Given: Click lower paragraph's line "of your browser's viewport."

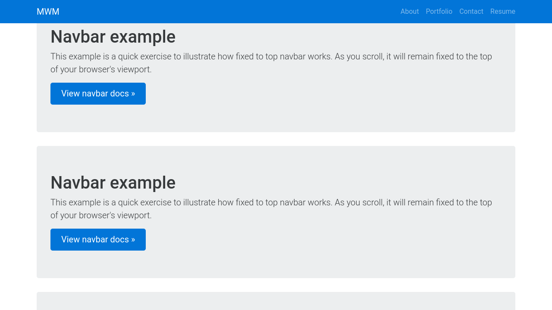Looking at the screenshot, I should point(101,216).
